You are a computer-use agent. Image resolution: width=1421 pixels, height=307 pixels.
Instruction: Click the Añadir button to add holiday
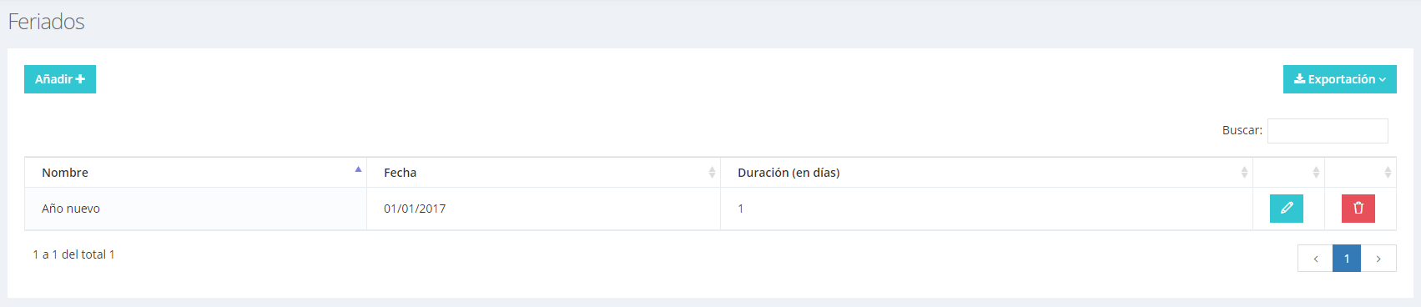(x=60, y=79)
